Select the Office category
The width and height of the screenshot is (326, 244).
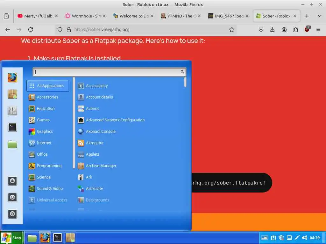(x=48, y=154)
